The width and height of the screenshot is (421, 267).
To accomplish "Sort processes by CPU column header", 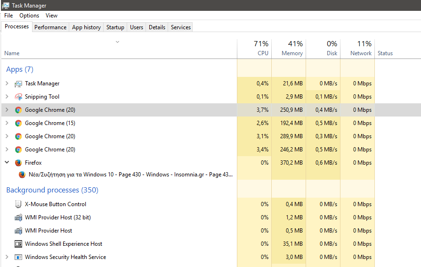I will [x=254, y=49].
